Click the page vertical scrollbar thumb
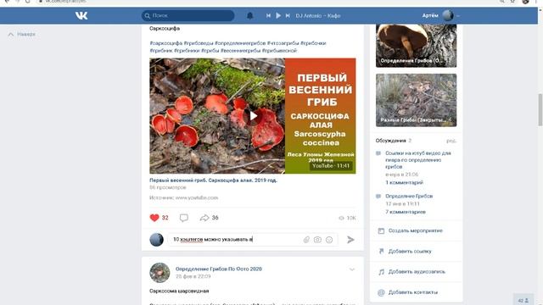 tap(540, 110)
